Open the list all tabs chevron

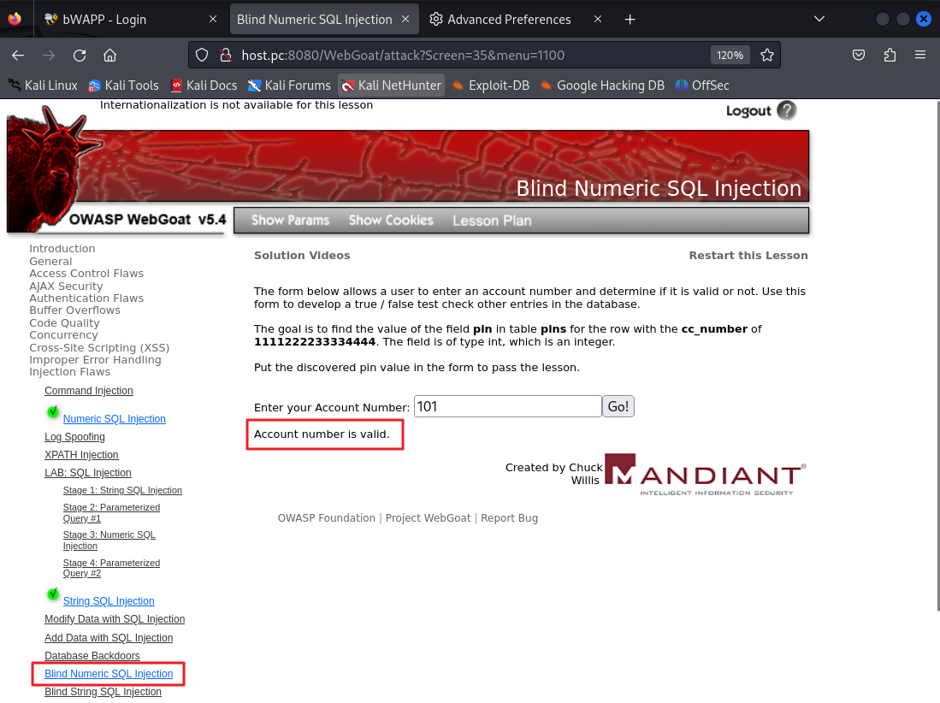pos(819,19)
